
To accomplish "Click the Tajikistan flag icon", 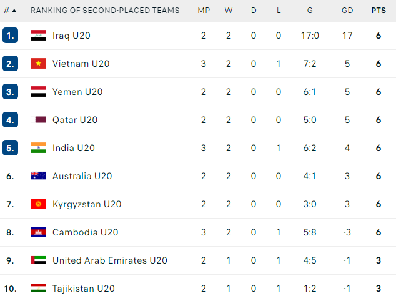I will point(38,288).
